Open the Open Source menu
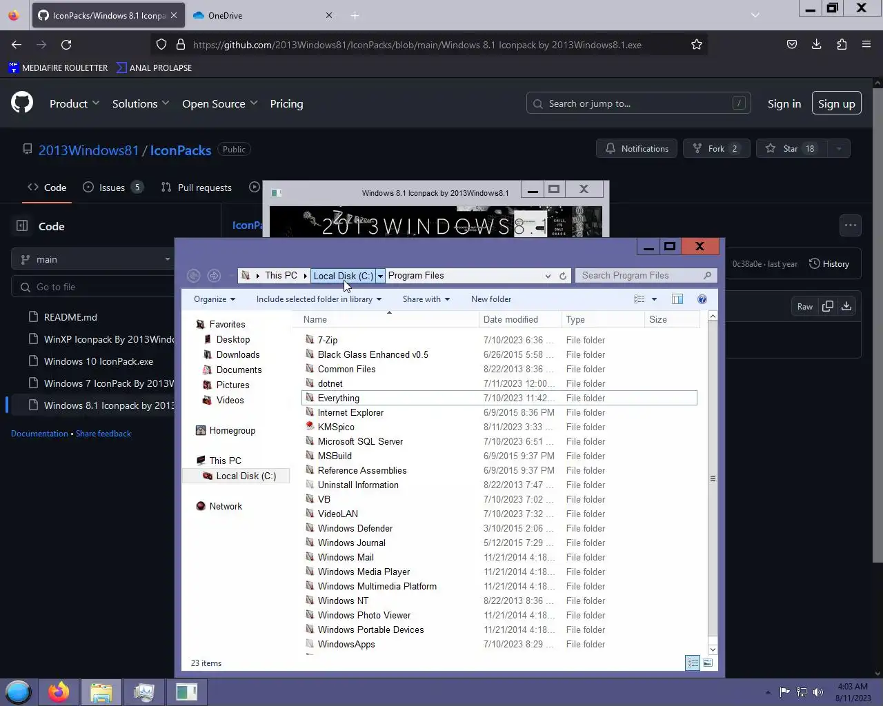 [220, 103]
